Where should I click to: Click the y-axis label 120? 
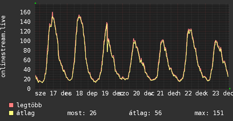tap(25, 31)
